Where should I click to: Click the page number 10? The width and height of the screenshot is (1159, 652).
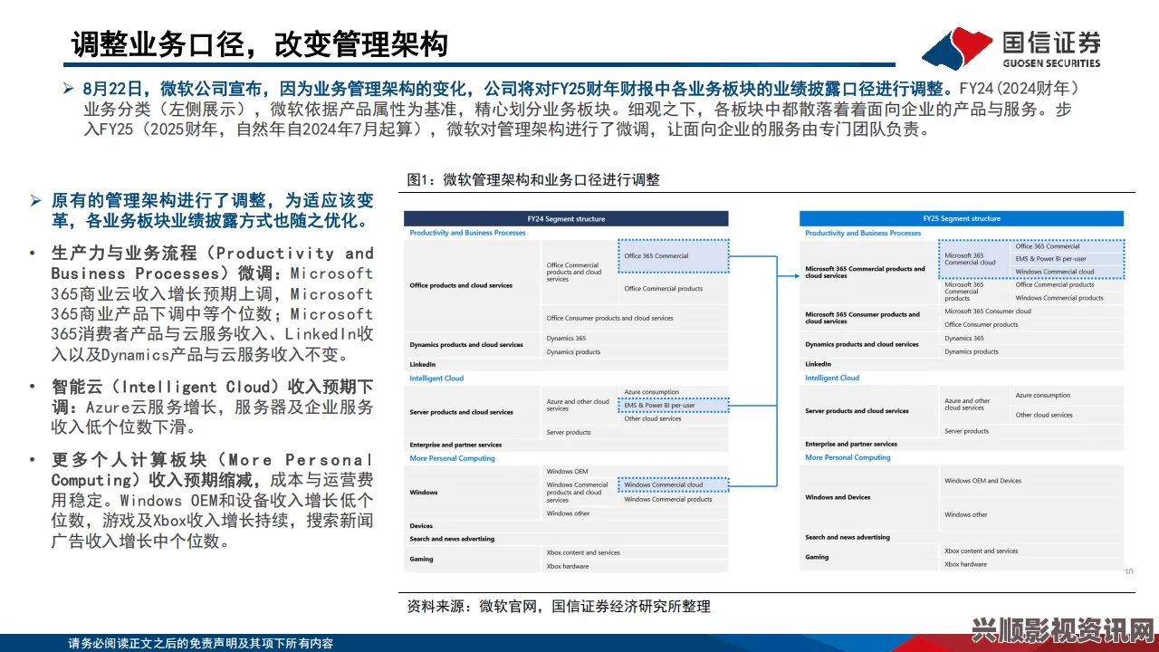point(1128,571)
